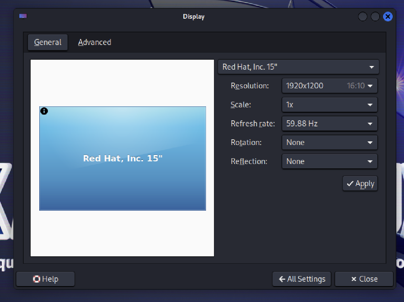Click the info icon on the monitor preview

pos(44,111)
